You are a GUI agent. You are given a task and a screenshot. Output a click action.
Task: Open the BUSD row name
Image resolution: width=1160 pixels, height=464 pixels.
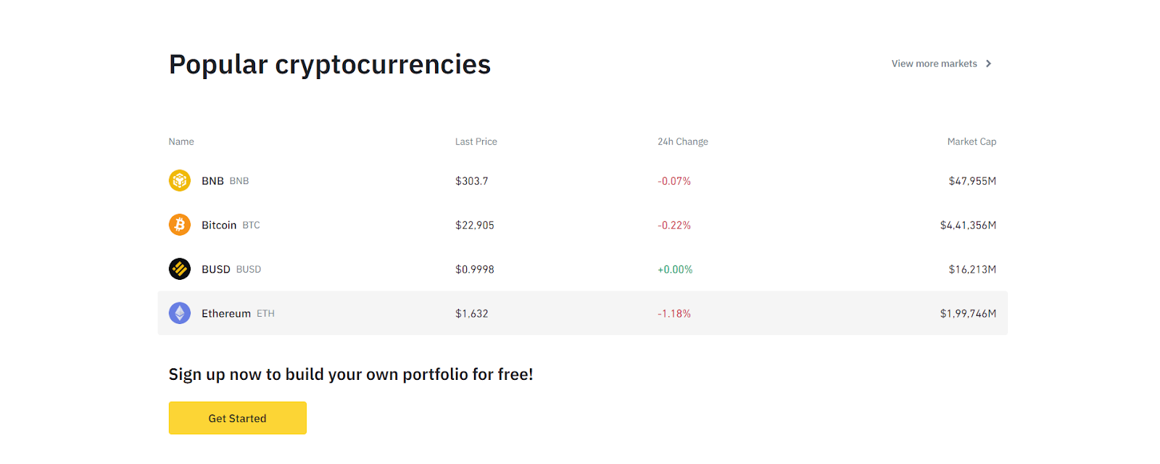(x=231, y=270)
